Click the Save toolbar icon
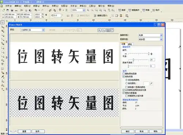 (12, 10)
